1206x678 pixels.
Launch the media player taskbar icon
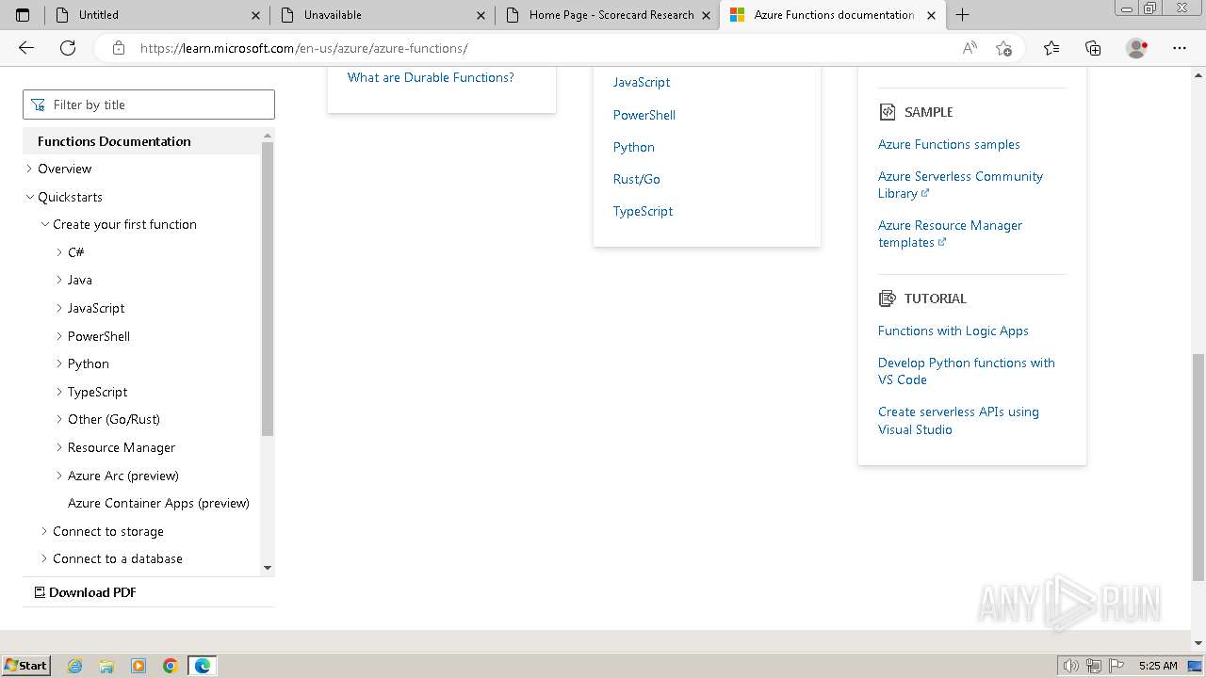(x=139, y=666)
